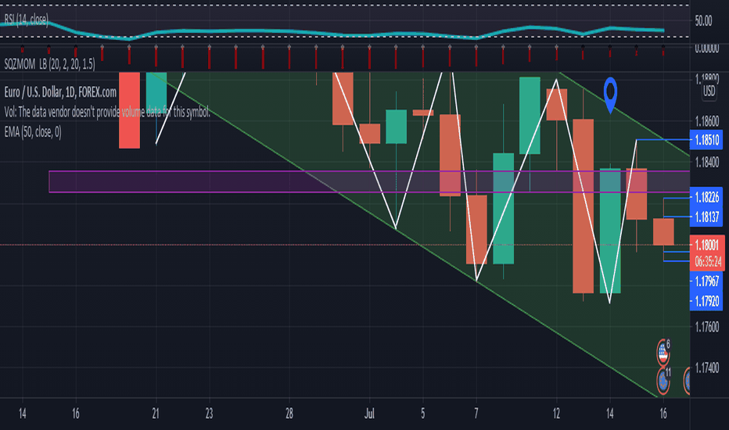Click the 23 date label on time axis
The height and width of the screenshot is (430, 729).
209,414
